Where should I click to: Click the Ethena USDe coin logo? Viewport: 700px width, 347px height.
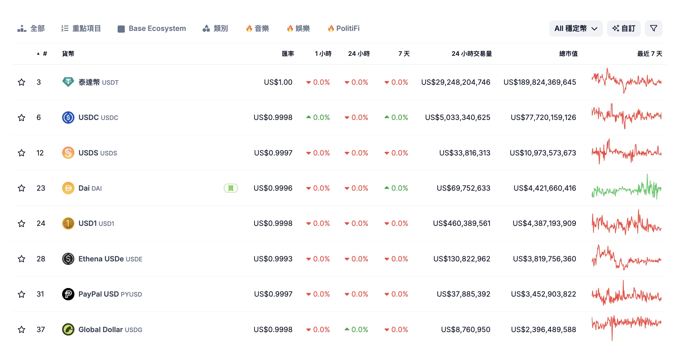tap(68, 259)
